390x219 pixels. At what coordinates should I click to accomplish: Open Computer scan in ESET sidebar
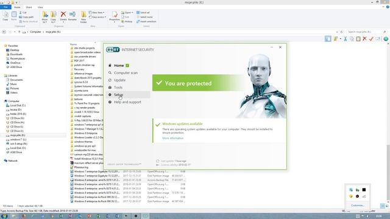coord(126,73)
